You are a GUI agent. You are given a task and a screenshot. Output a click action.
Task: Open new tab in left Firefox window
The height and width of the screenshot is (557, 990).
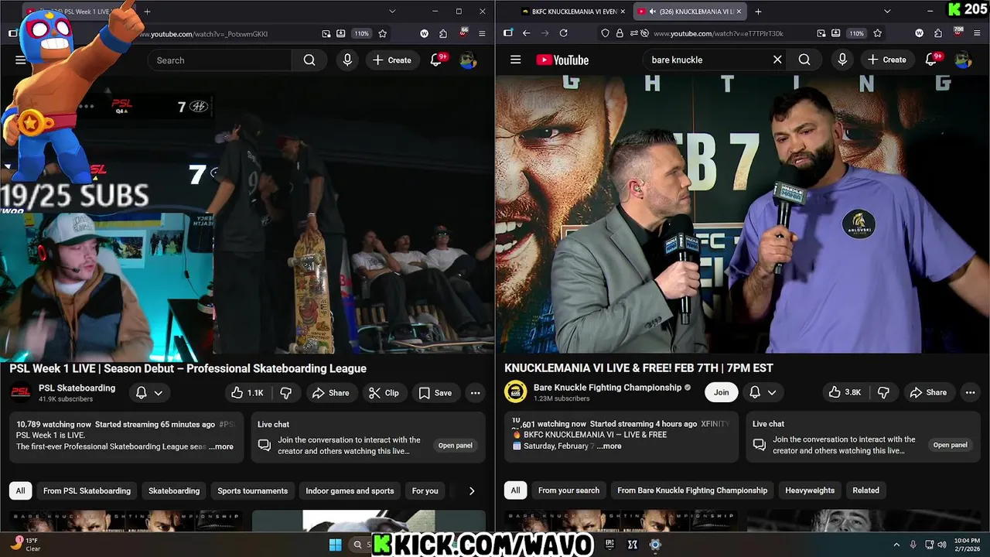147,12
